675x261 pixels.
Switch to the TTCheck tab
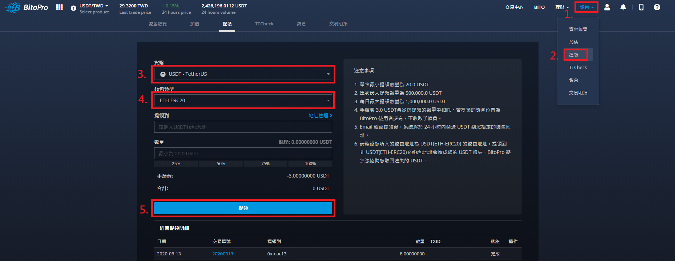click(264, 24)
